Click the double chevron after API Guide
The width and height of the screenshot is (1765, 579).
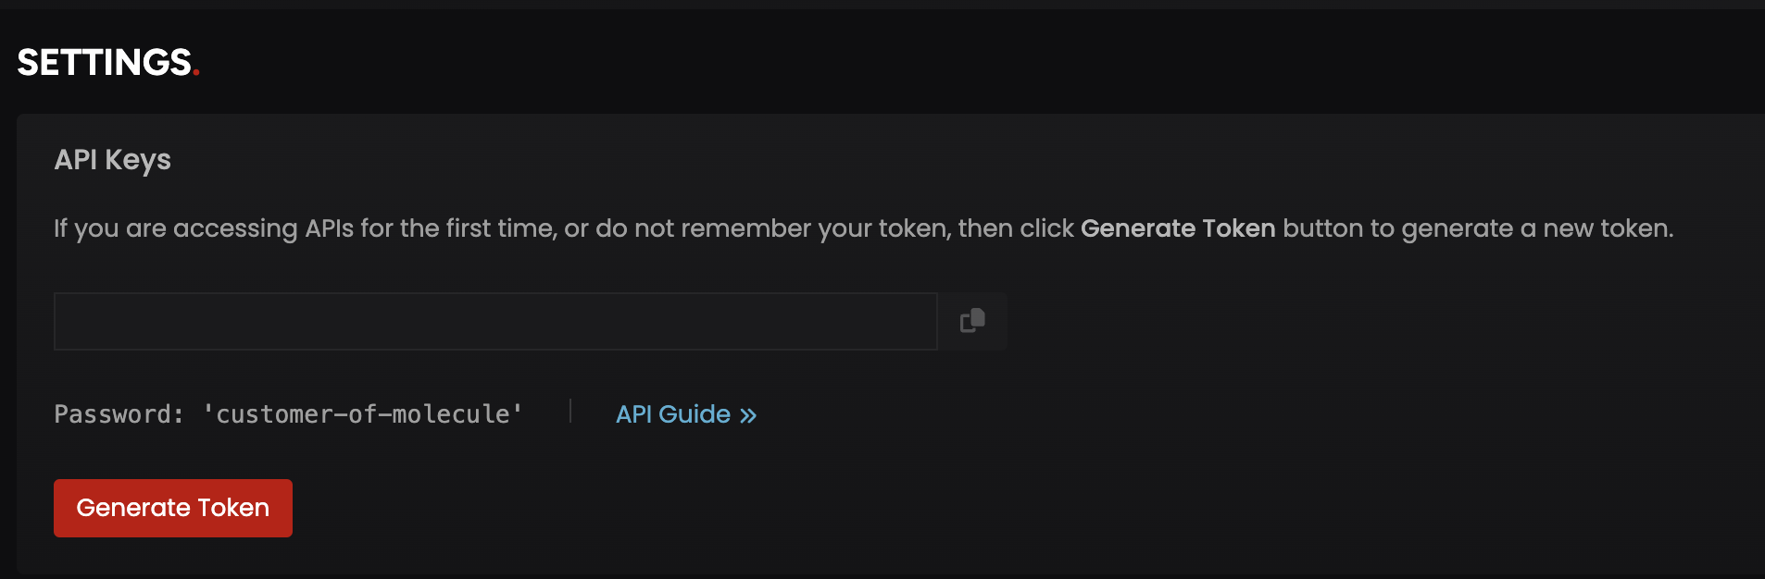coord(748,415)
